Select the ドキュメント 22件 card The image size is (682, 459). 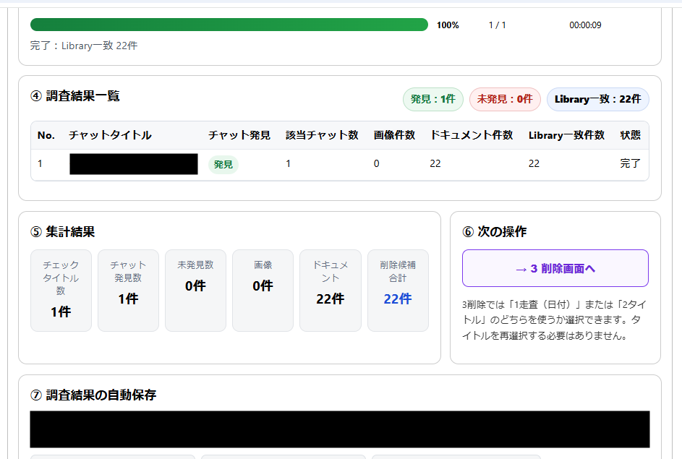(331, 291)
